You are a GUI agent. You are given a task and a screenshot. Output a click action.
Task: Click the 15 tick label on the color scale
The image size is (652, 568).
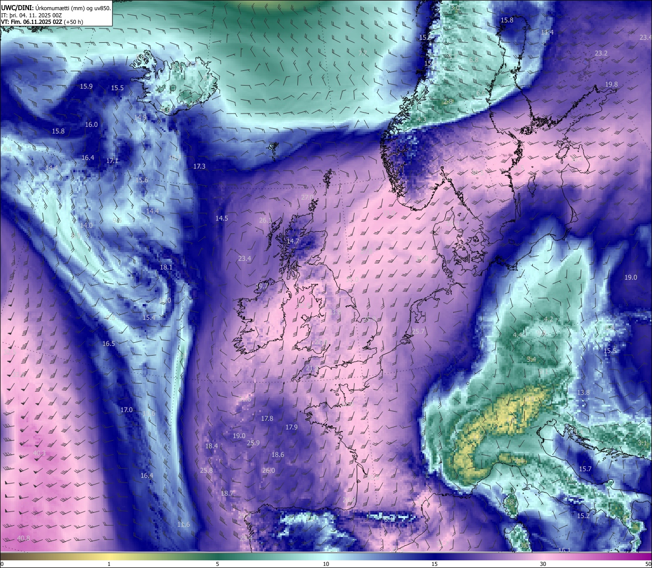[x=434, y=564]
